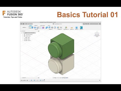Image resolution: width=121 pixels, height=91 pixels.
Task: Click the Measure tool icon
Action: [x=72, y=28]
